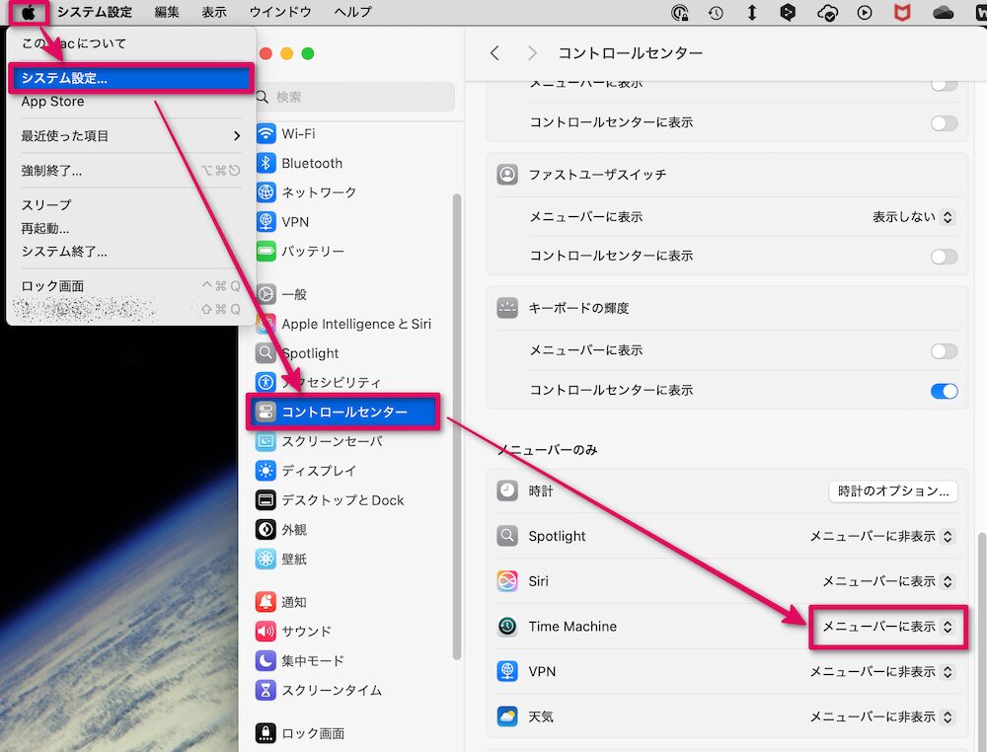The height and width of the screenshot is (752, 987).
Task: Click the デスクトップとDock icon
Action: (x=266, y=499)
